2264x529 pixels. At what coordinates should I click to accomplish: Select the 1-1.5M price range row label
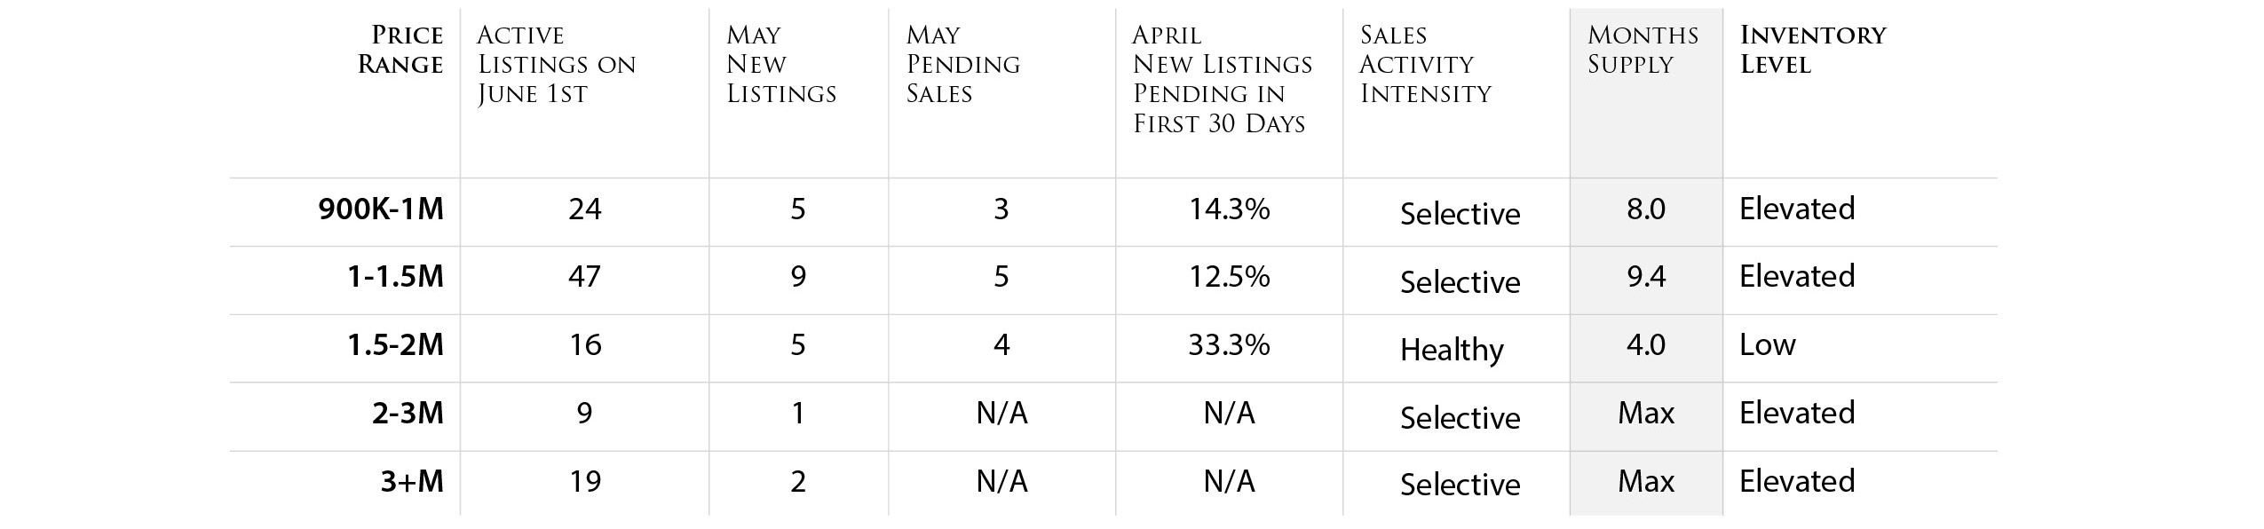point(395,277)
